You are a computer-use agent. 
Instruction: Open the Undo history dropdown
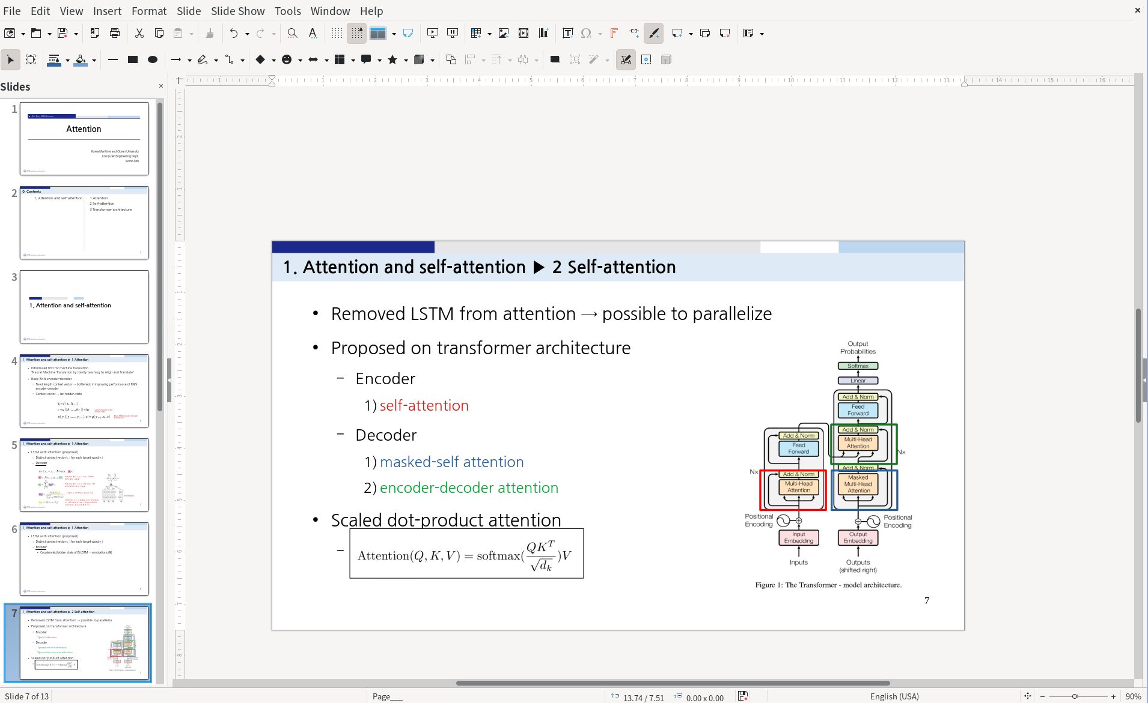coord(247,33)
